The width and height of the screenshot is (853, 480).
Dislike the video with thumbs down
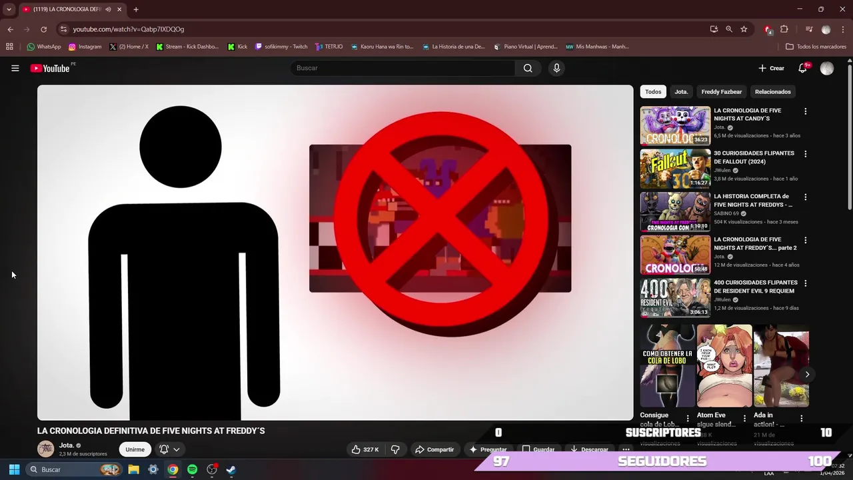click(x=395, y=449)
